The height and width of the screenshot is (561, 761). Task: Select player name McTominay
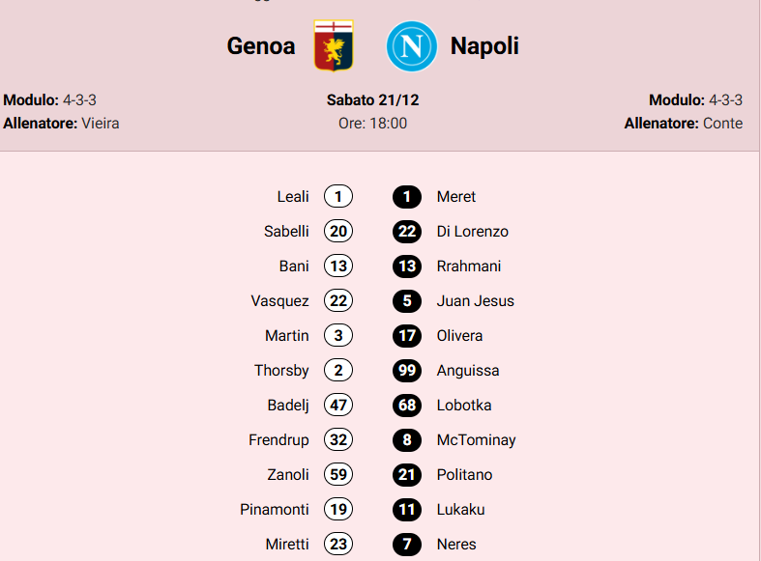click(x=476, y=440)
